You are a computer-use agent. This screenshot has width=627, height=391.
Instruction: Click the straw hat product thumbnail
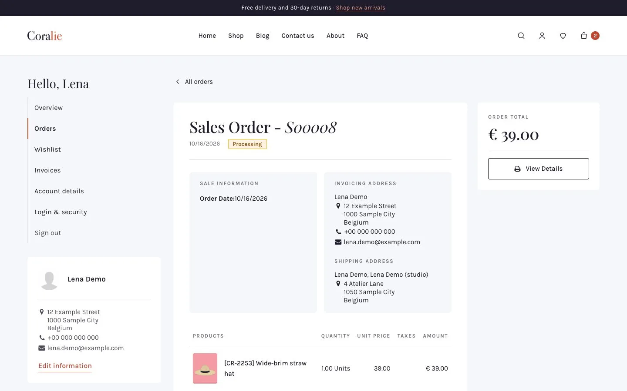205,368
